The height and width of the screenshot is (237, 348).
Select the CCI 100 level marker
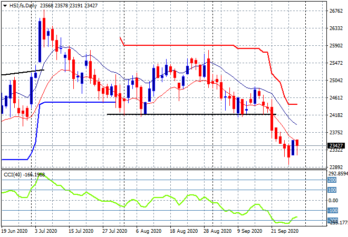[332, 190]
